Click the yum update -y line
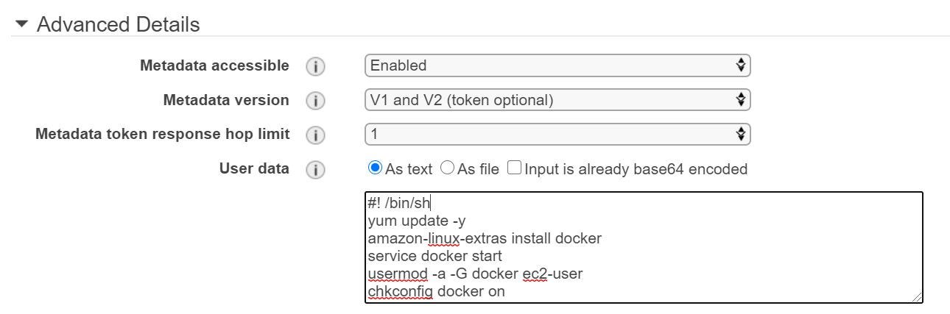 pos(417,221)
